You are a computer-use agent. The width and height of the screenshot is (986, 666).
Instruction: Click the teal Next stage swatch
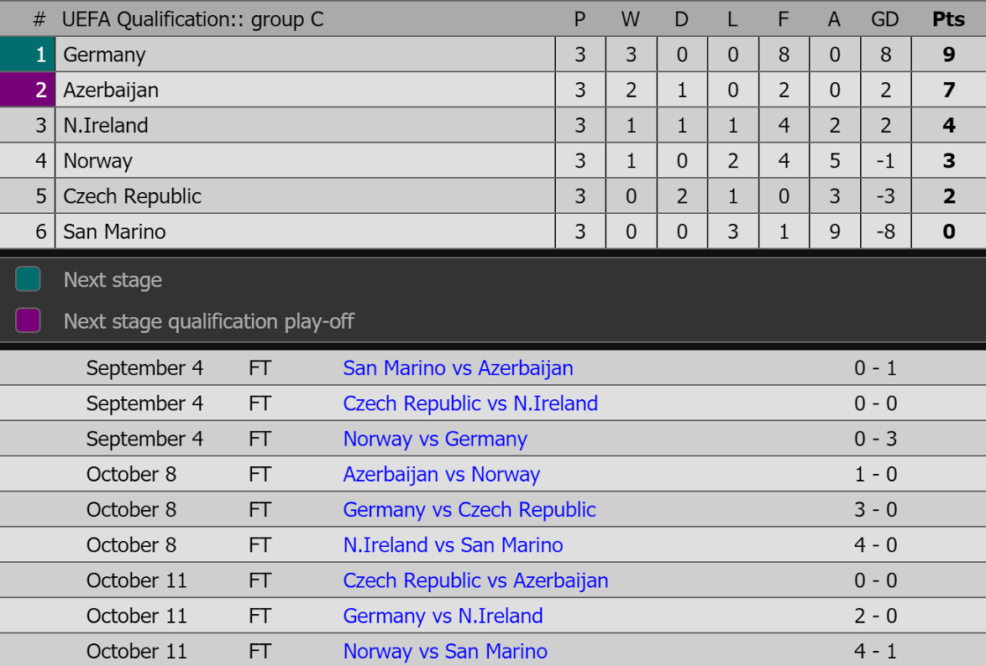click(x=28, y=279)
